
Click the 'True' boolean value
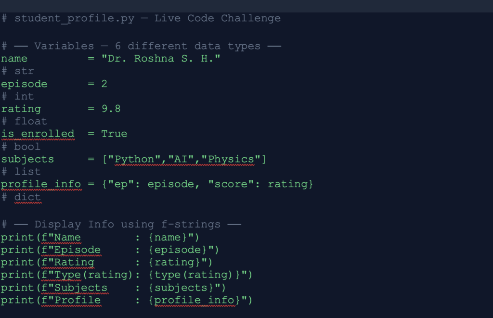[x=114, y=134]
